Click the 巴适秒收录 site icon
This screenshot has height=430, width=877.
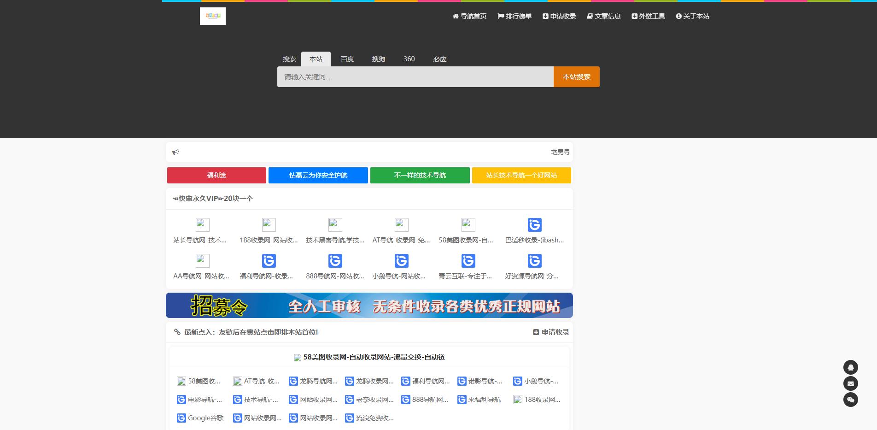534,224
